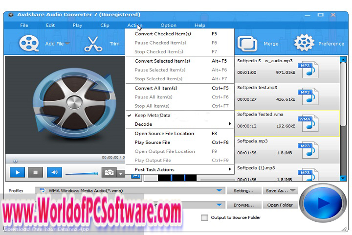Image resolution: width=352 pixels, height=235 pixels.
Task: Select Play Source File
Action: 179,142
